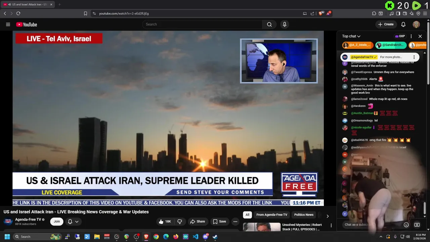Open Brave Leo AI sparkle icon
Screen dimensions: 430x242
[x=412, y=13]
